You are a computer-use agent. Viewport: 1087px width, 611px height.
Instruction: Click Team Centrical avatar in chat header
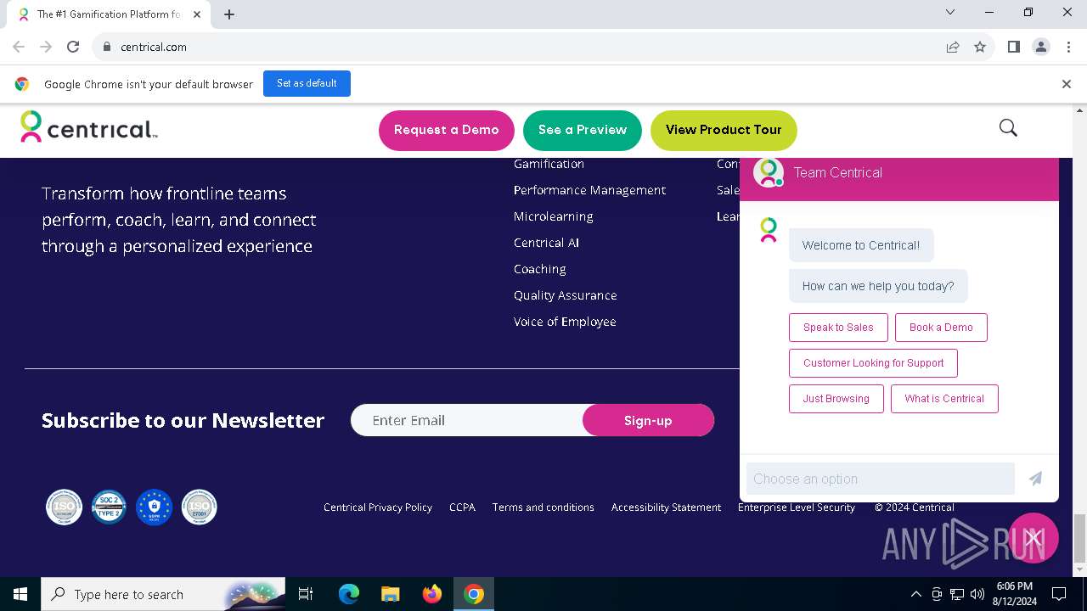[769, 172]
